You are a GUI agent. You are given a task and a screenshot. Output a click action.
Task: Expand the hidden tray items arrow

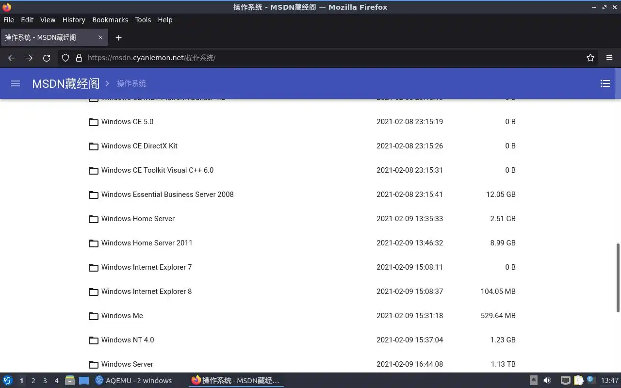point(533,380)
